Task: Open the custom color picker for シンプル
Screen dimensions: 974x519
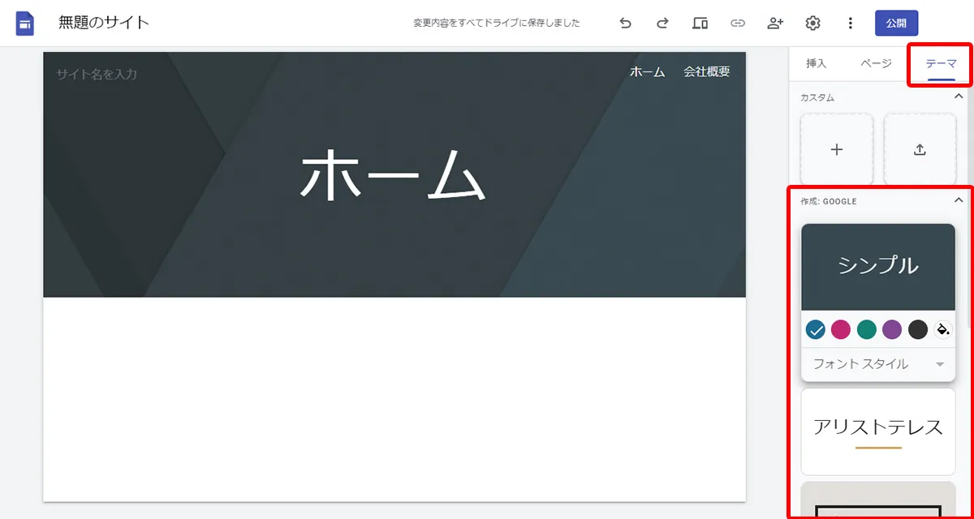Action: click(x=943, y=329)
